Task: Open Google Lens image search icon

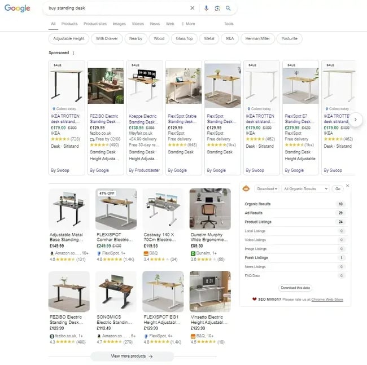Action: [x=217, y=8]
